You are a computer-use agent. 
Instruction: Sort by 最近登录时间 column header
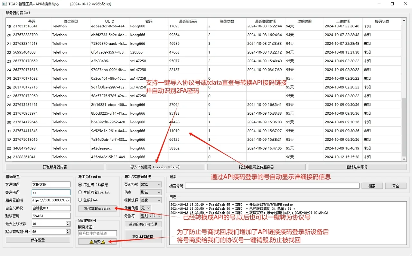pyautogui.click(x=266, y=22)
